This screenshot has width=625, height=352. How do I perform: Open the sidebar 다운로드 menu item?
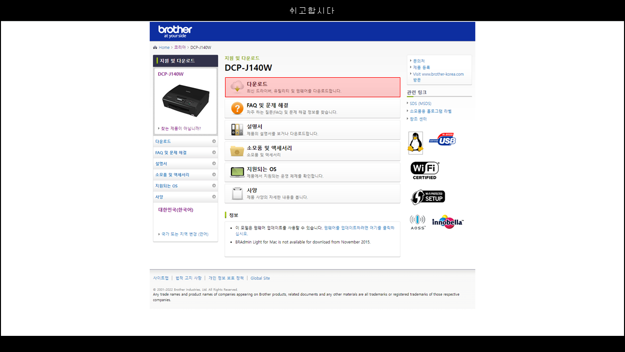tap(186, 141)
